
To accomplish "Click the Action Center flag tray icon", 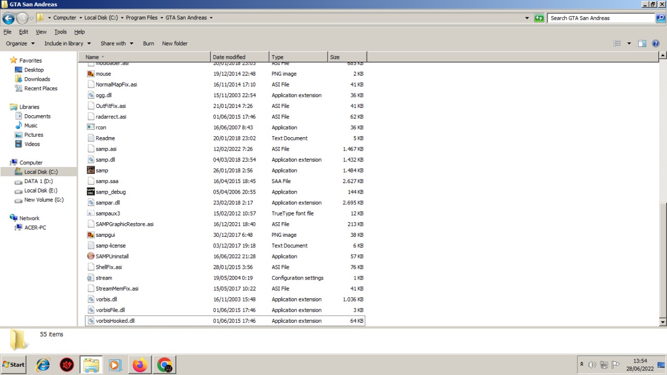I will click(x=615, y=365).
